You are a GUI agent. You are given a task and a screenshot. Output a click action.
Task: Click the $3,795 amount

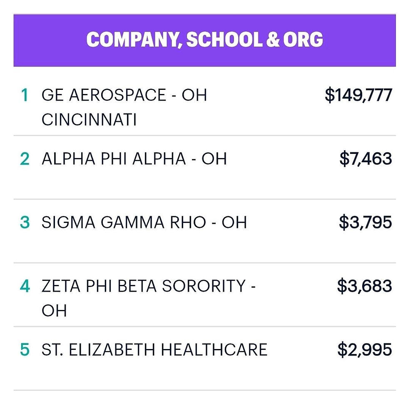click(366, 223)
